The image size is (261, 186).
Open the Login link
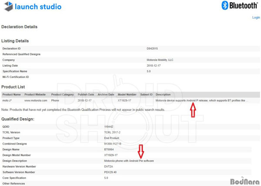pyautogui.click(x=256, y=17)
